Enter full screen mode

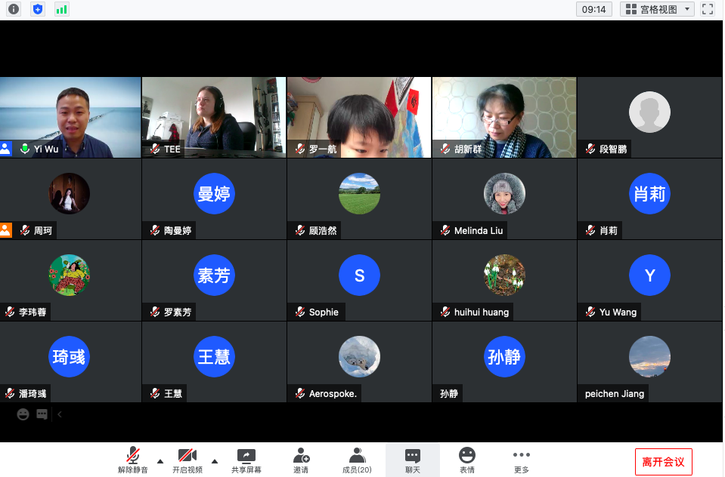[708, 9]
